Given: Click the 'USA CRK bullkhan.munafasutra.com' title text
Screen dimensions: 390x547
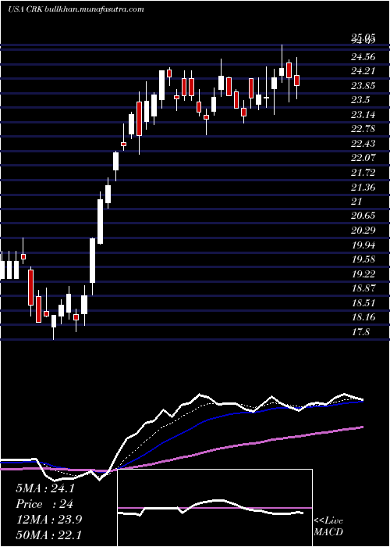Looking at the screenshot, I should point(76,9).
